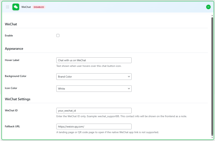Collapse the WeChat panel with minus icon
215x141 pixels.
[208, 7]
